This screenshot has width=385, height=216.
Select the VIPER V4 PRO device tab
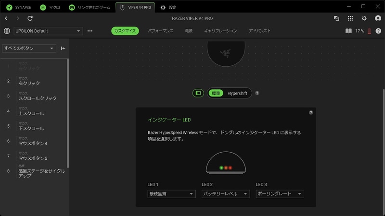pyautogui.click(x=135, y=7)
